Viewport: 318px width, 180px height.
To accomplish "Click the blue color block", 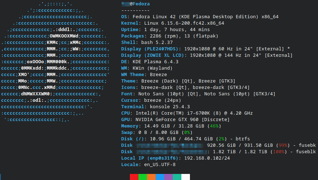I will pos(160,177).
